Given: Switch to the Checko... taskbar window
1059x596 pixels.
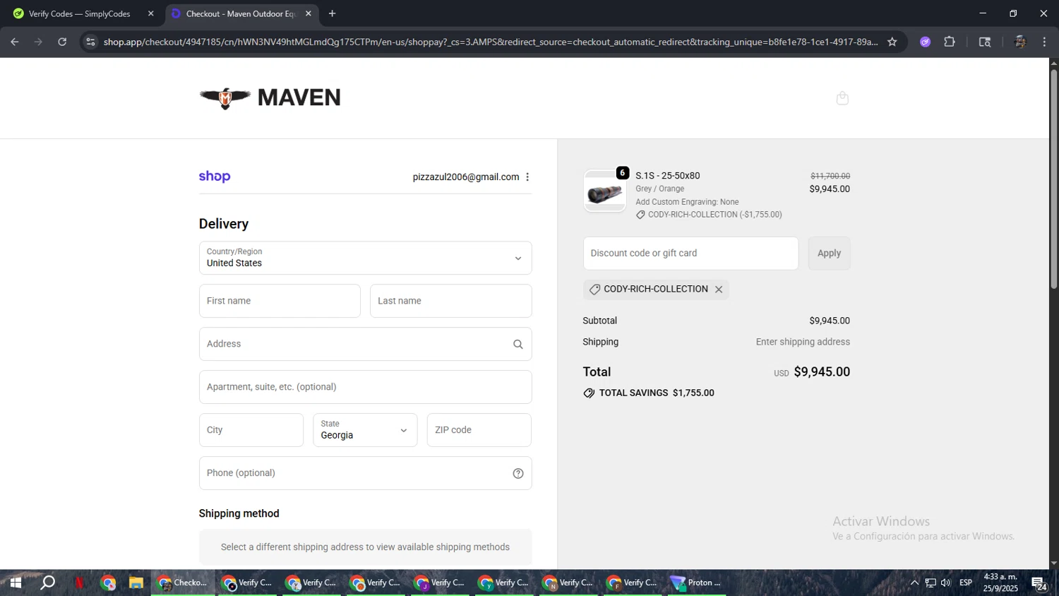Looking at the screenshot, I should click(x=183, y=583).
